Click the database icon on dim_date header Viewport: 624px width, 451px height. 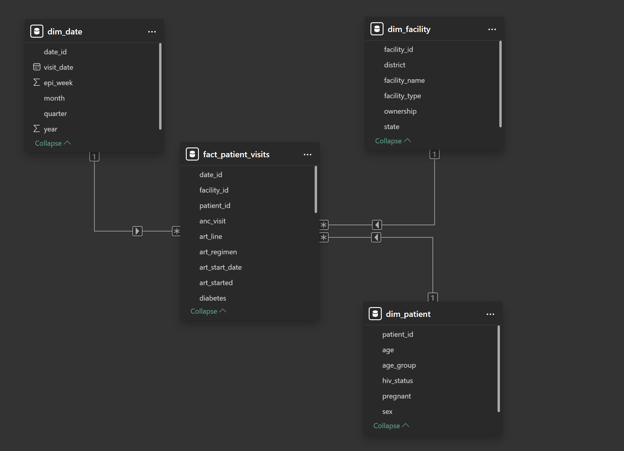(37, 31)
